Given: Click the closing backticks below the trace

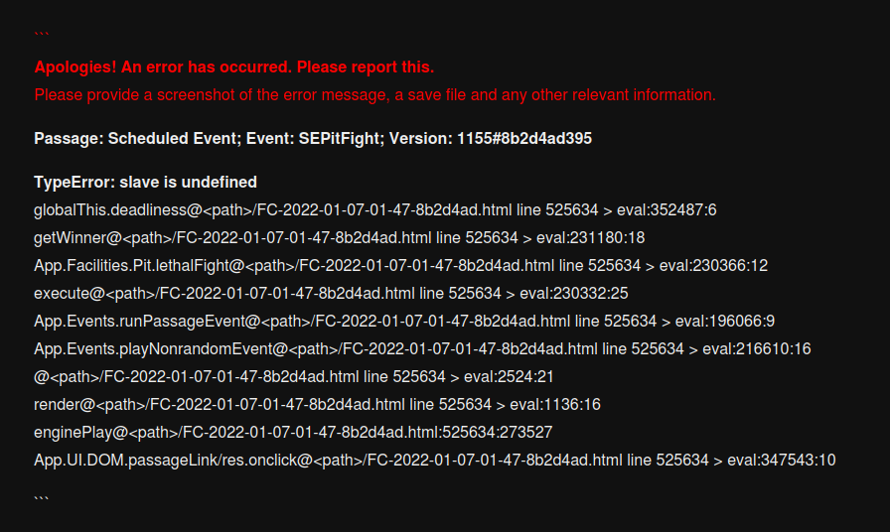Looking at the screenshot, I should [41, 495].
